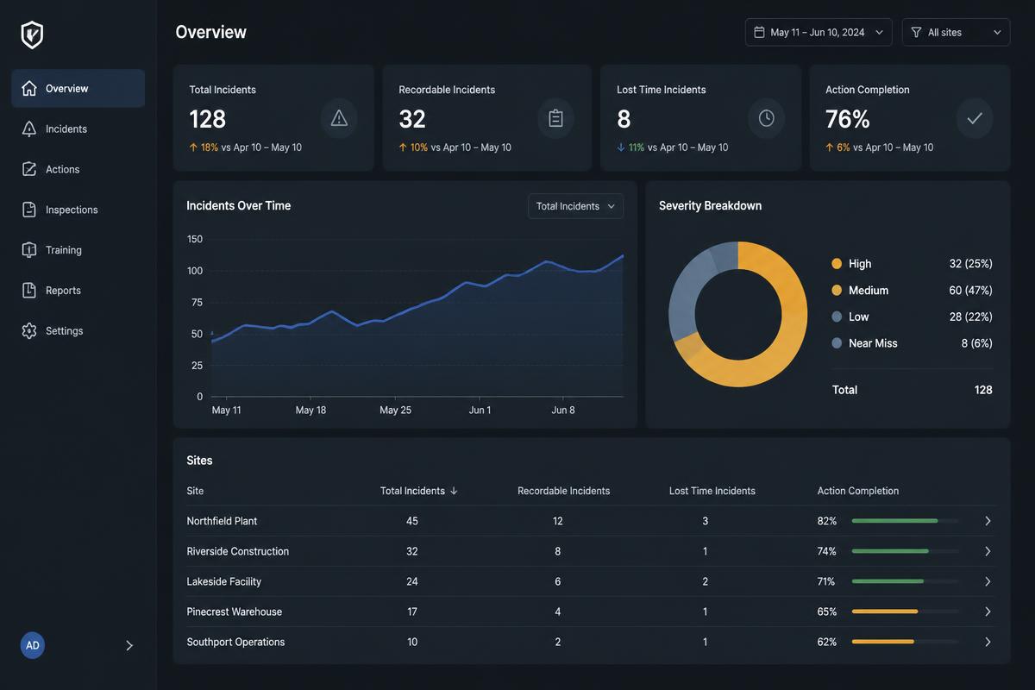The height and width of the screenshot is (690, 1035).
Task: Click the calendar icon in date range picker
Action: click(759, 32)
